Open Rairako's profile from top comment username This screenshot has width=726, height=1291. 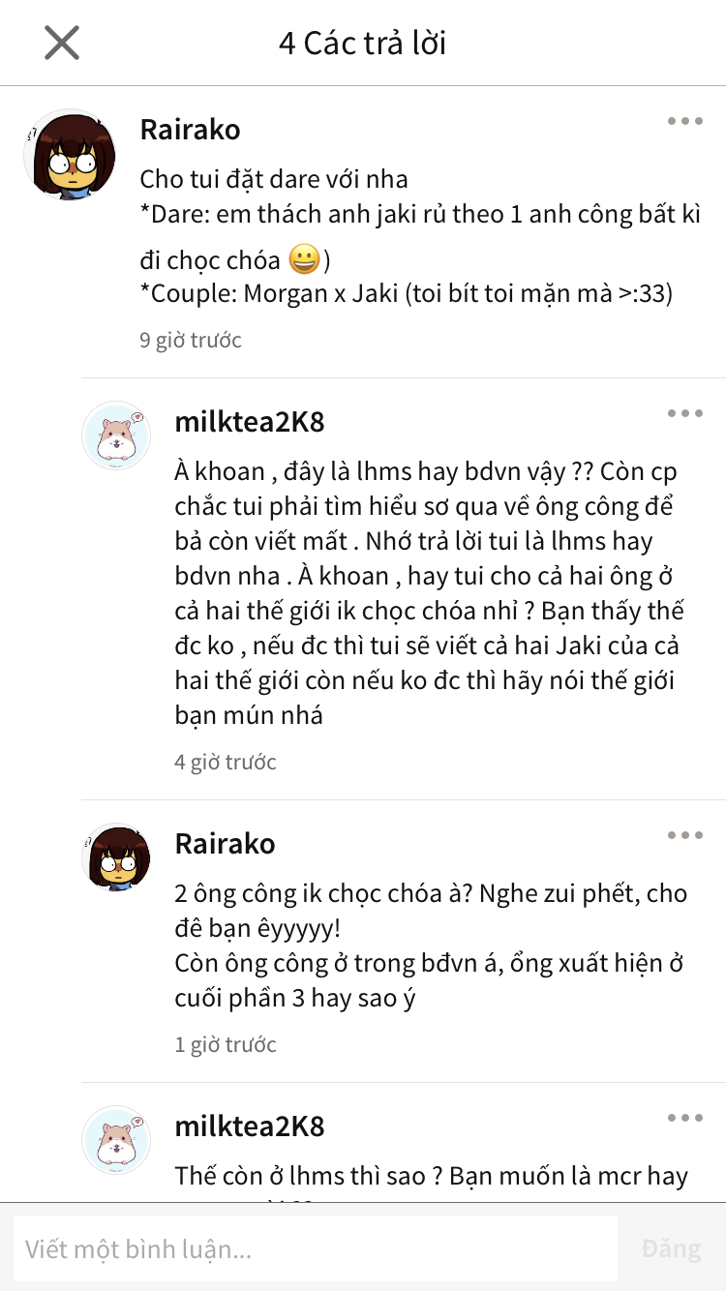click(x=190, y=130)
